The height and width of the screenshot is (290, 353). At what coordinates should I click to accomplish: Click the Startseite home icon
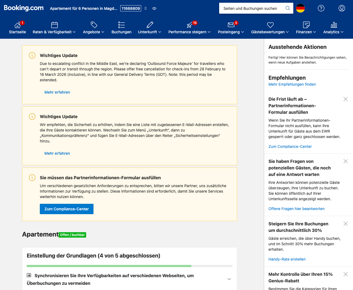(x=17, y=25)
